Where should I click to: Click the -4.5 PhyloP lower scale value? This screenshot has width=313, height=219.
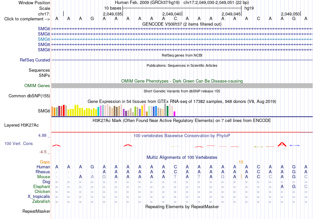43,152
